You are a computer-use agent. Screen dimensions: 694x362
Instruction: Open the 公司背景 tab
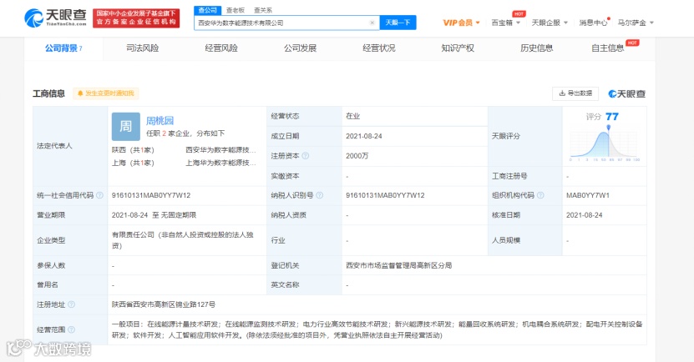point(63,48)
